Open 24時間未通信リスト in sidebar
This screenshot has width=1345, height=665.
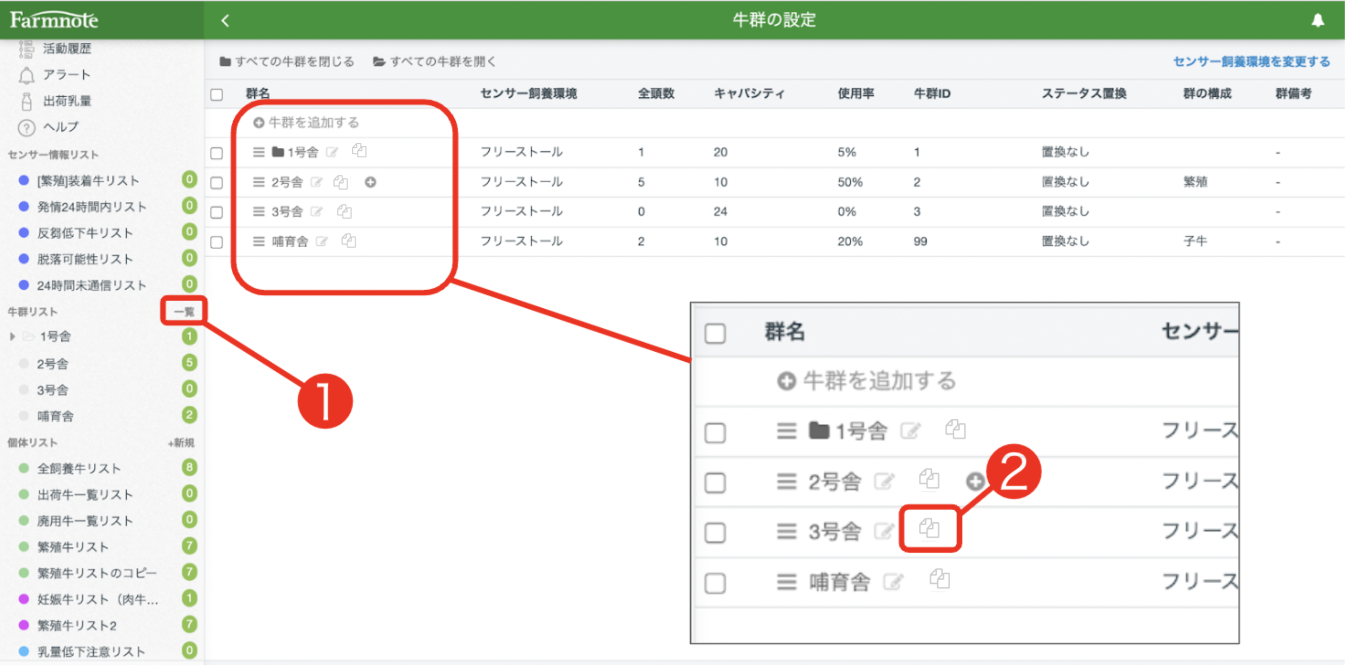click(x=92, y=285)
